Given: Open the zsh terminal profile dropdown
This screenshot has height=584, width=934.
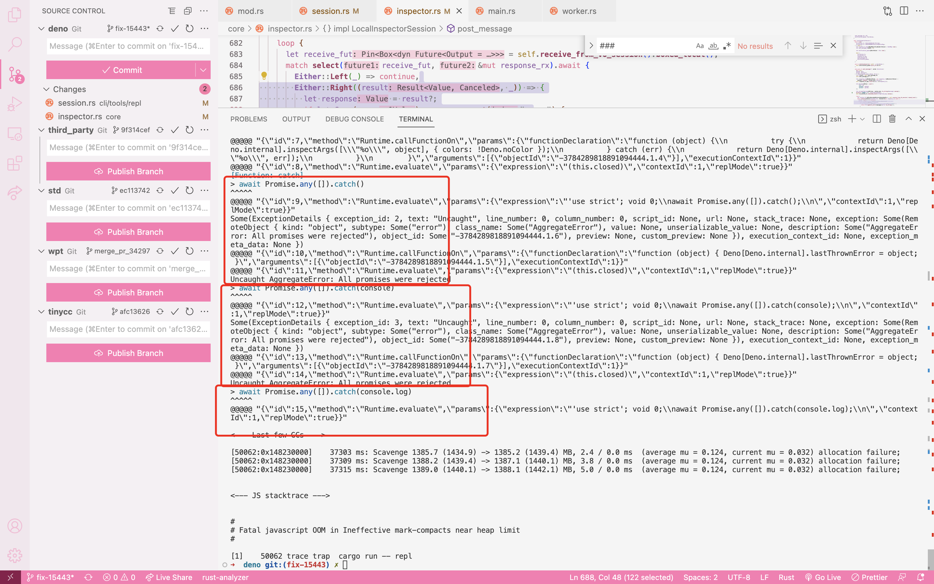Looking at the screenshot, I should pyautogui.click(x=863, y=119).
